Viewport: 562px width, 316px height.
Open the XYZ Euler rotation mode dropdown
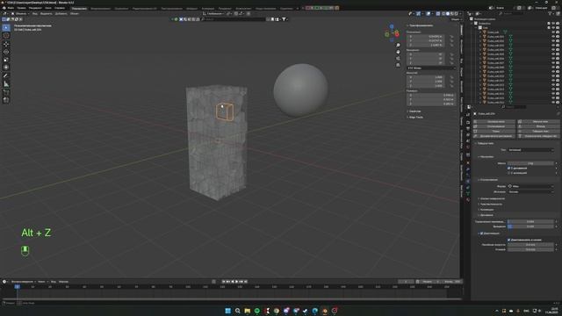(431, 68)
